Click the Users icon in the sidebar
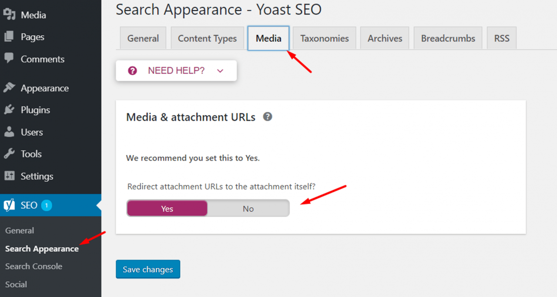The image size is (557, 297). 9,132
